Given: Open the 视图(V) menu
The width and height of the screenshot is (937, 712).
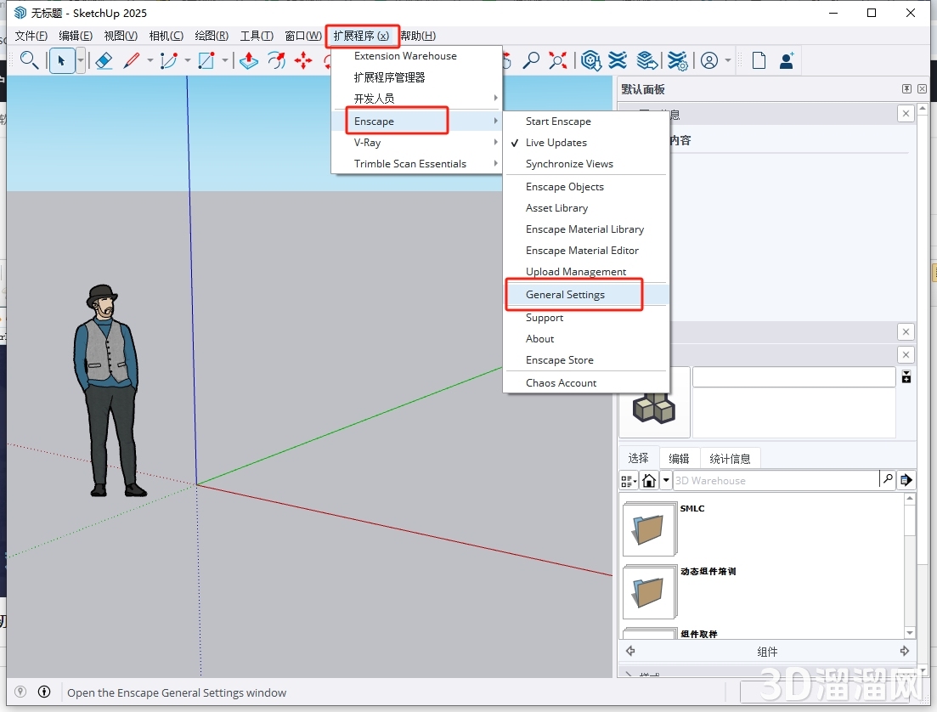Looking at the screenshot, I should coord(121,36).
